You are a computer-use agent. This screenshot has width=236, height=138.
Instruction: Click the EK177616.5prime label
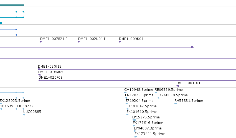[148, 123]
